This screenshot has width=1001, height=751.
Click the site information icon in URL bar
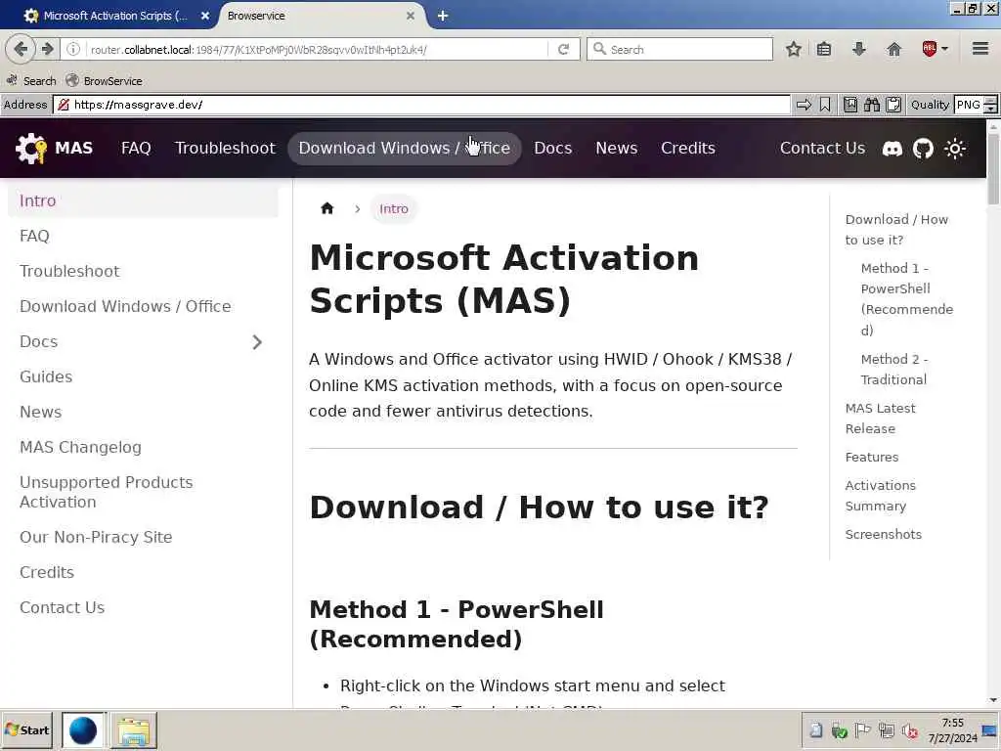(73, 49)
